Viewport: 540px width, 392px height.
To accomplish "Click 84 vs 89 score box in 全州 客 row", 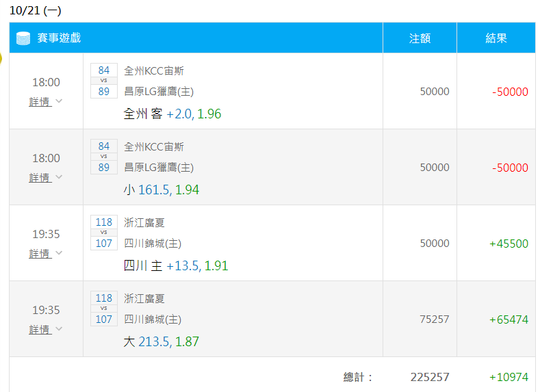I will coord(103,81).
